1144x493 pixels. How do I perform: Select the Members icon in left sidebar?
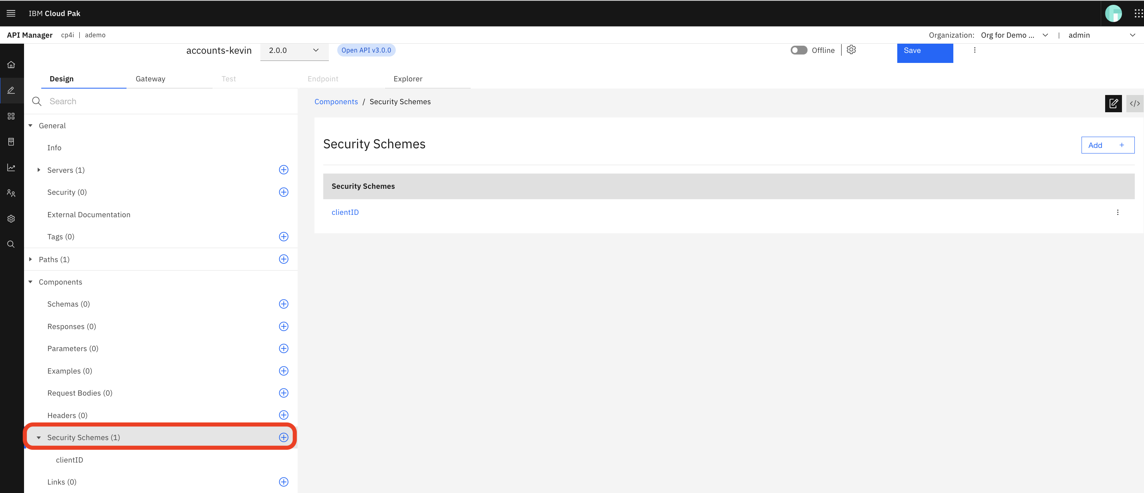(11, 192)
